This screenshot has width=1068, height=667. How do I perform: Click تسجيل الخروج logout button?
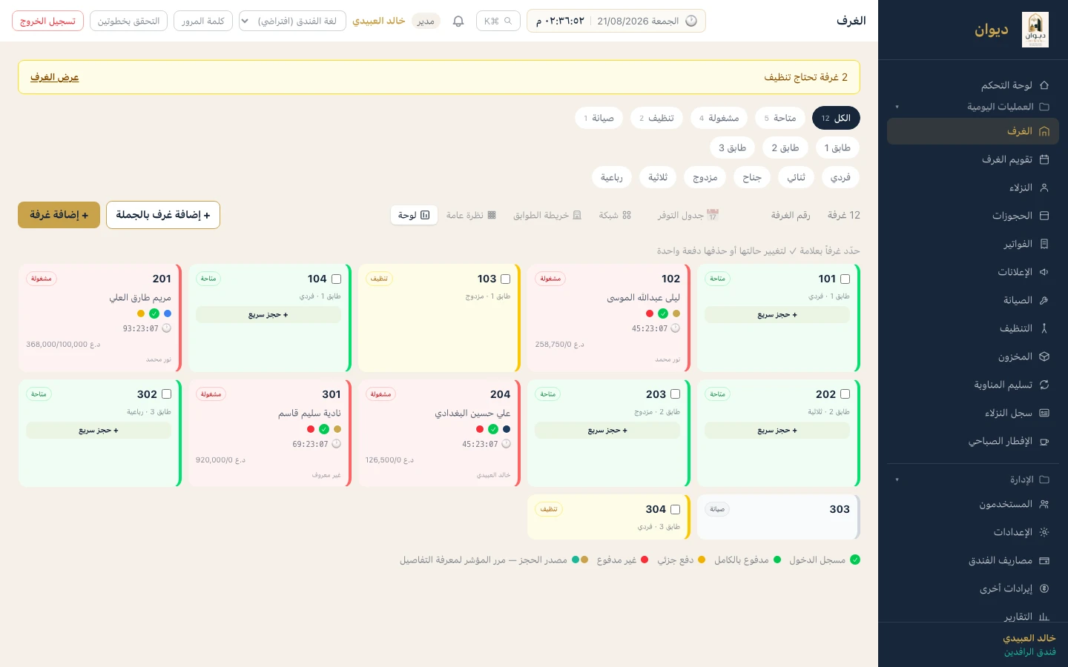coord(47,21)
